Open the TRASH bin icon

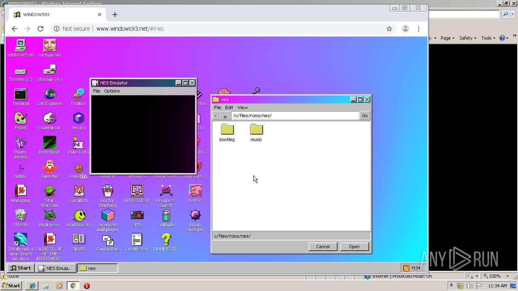pyautogui.click(x=20, y=218)
